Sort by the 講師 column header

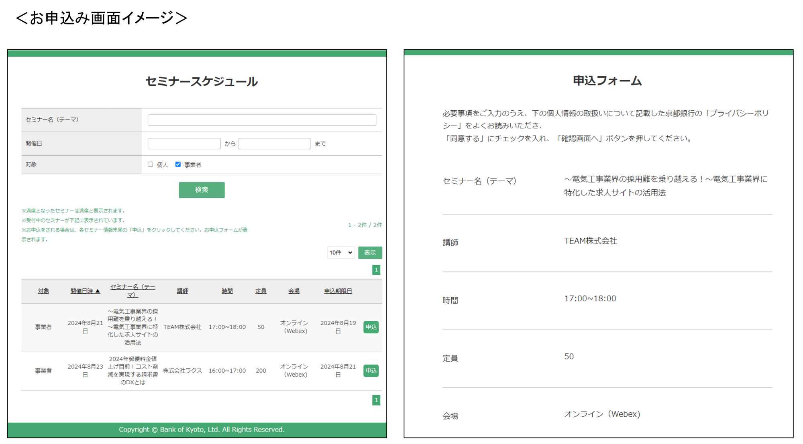pos(182,291)
